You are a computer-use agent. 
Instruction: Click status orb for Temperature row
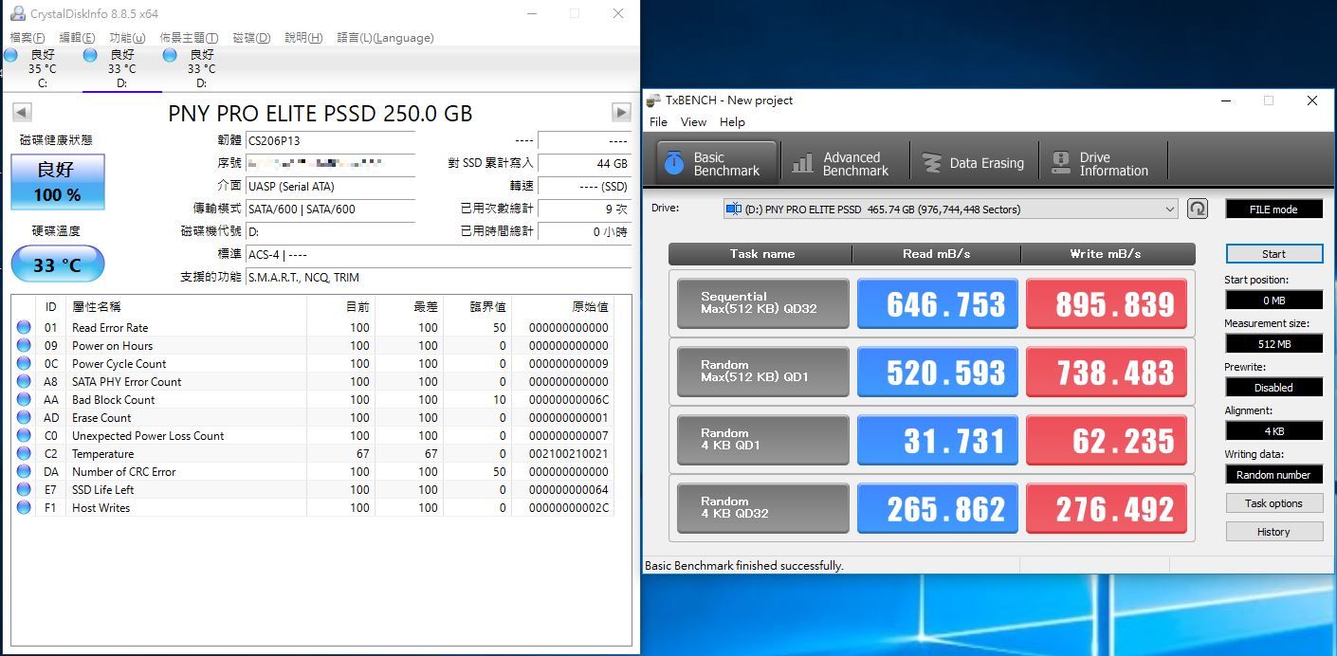[x=24, y=454]
